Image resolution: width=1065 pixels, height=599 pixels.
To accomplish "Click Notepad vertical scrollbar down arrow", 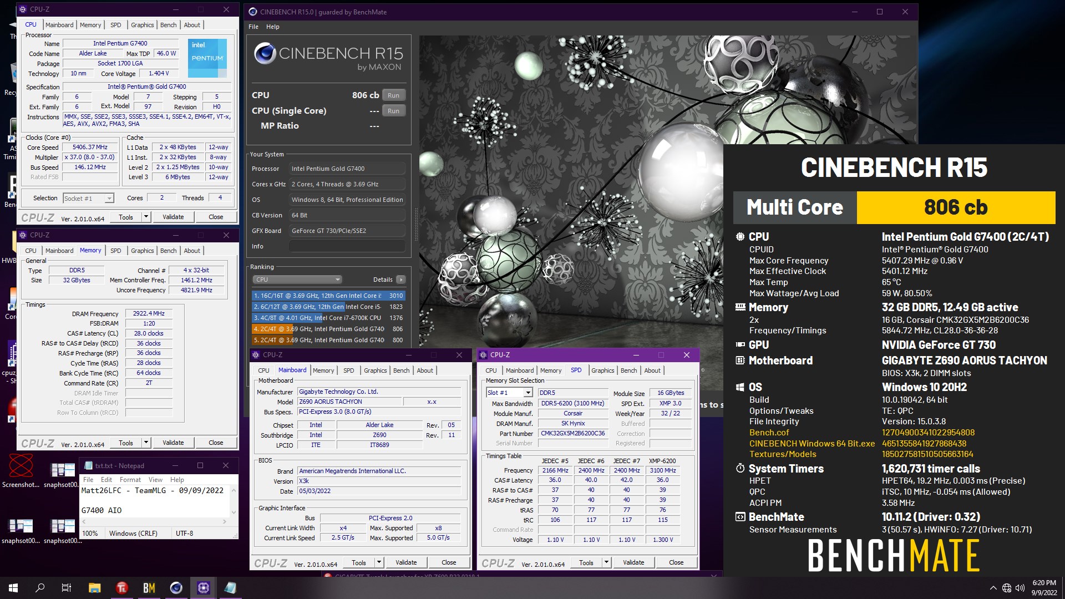I will (234, 512).
